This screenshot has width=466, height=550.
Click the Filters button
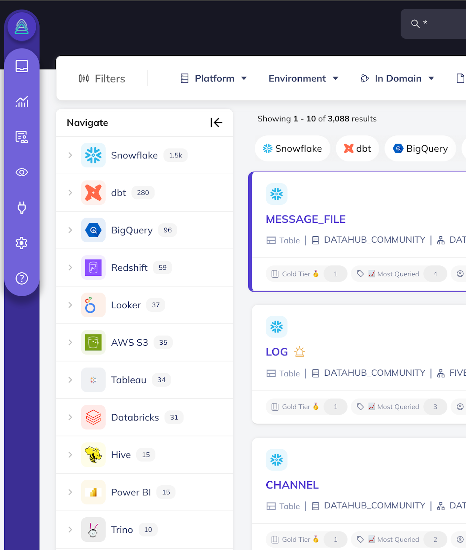pos(102,79)
